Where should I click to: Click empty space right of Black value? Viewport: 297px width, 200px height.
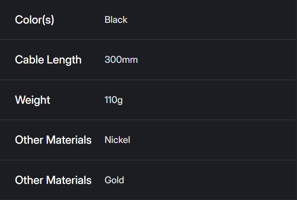pyautogui.click(x=211, y=20)
